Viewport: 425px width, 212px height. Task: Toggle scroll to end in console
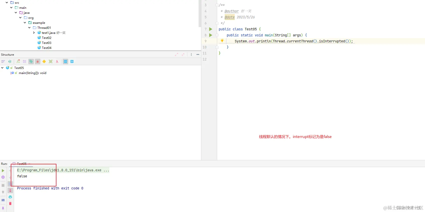coord(10,190)
